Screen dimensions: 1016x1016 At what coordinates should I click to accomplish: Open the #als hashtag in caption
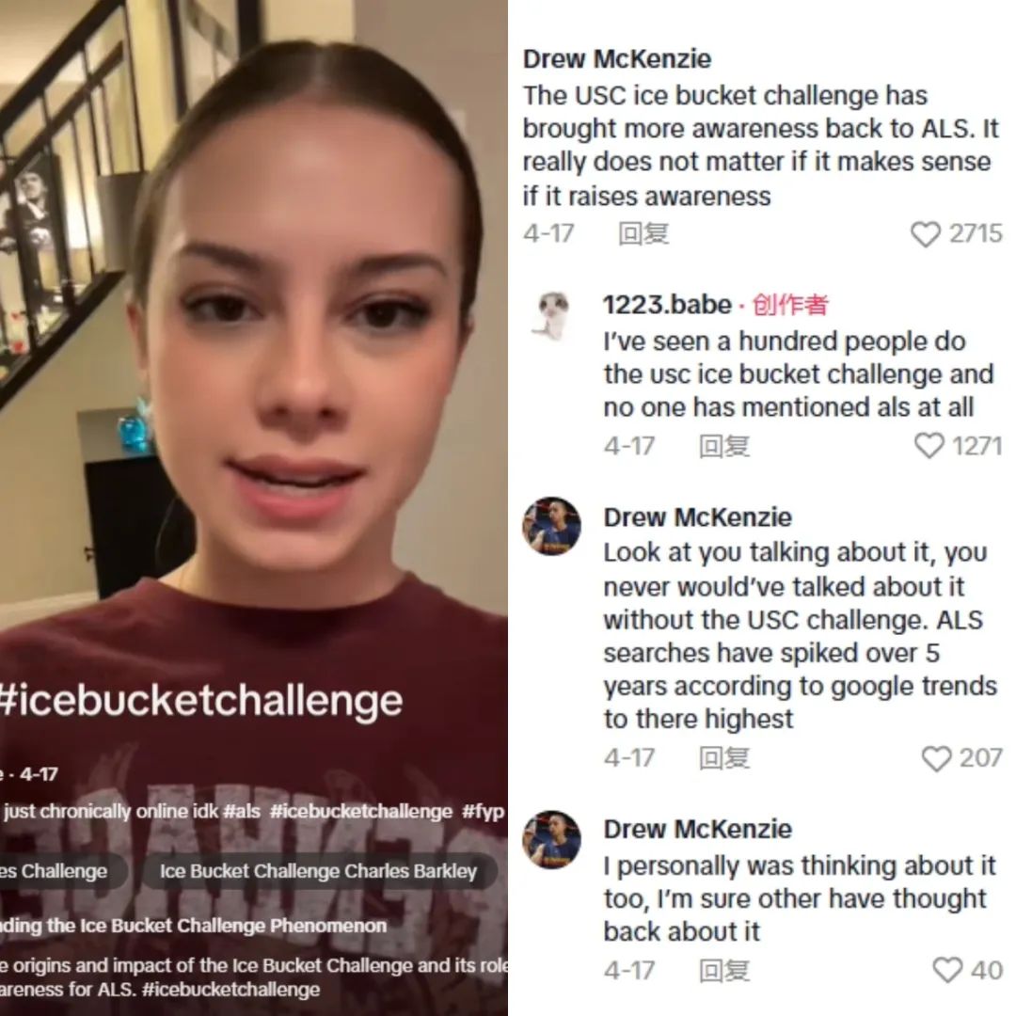(242, 811)
